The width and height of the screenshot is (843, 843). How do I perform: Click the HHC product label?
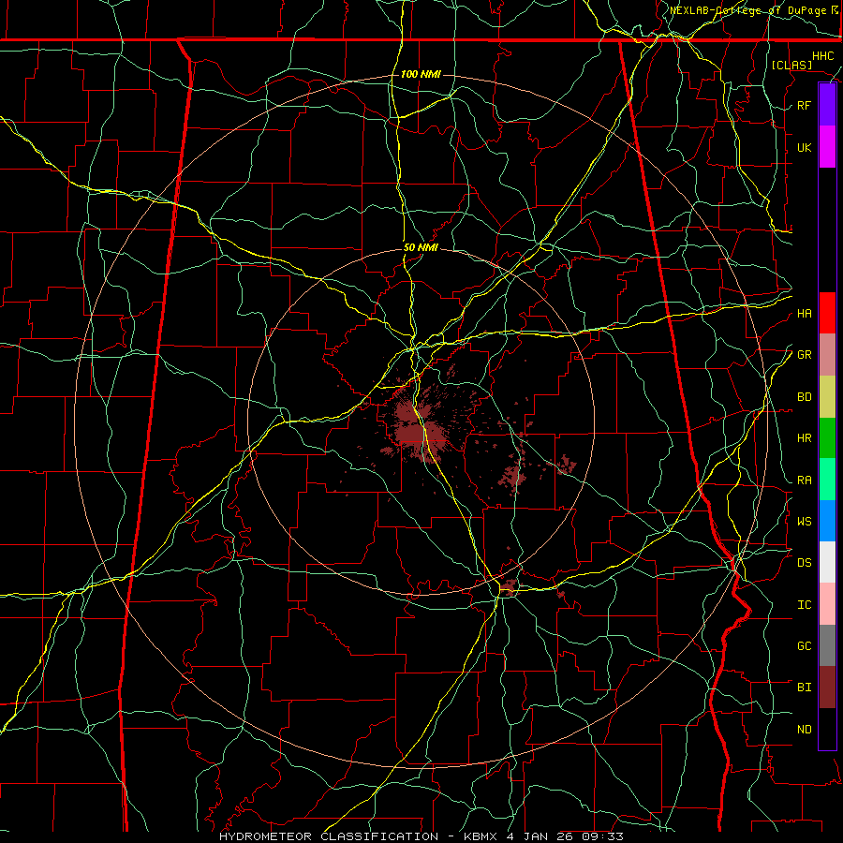[x=822, y=56]
